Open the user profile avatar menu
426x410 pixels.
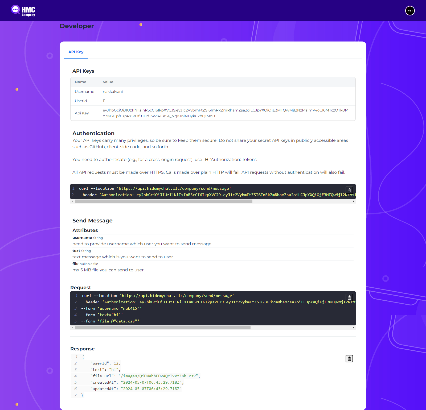pos(410,11)
